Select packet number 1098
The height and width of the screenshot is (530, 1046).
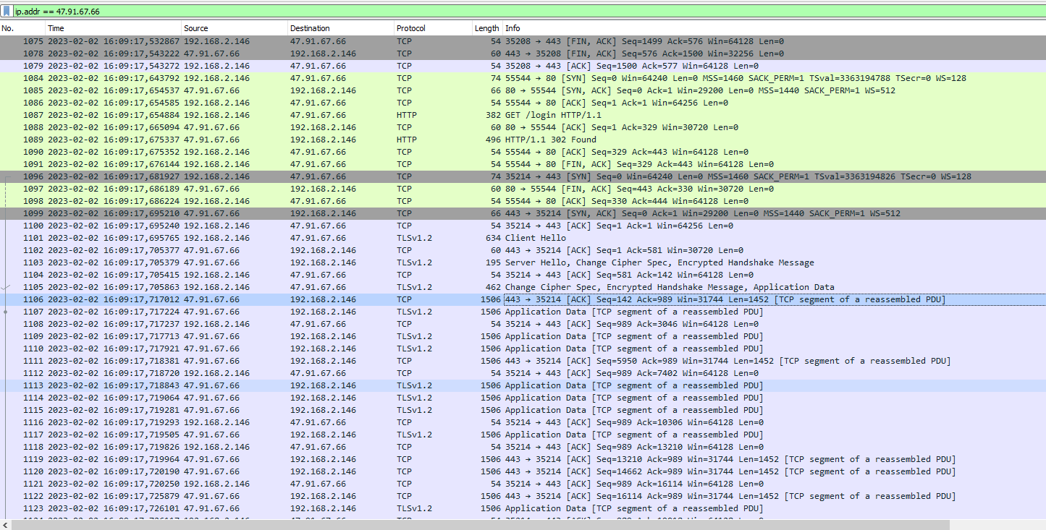pos(523,201)
